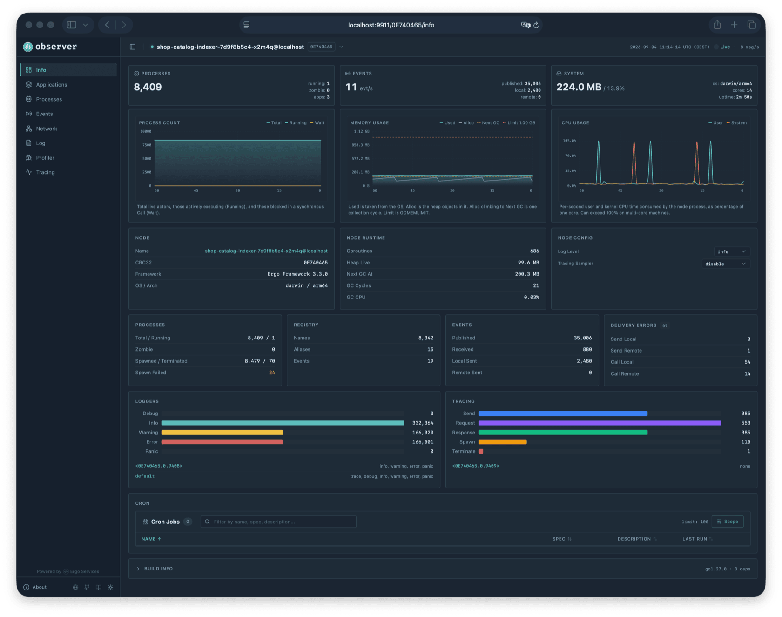Image resolution: width=782 pixels, height=617 pixels.
Task: Open the Tracing Sampler dropdown
Action: [726, 264]
